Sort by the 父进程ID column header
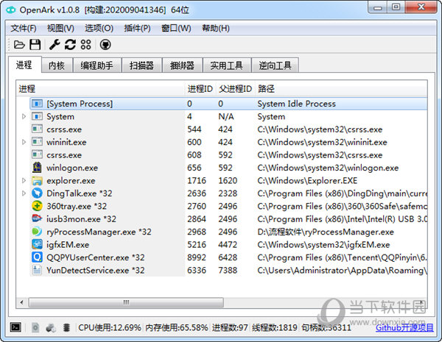Screen dimensions: 442x342 point(236,89)
